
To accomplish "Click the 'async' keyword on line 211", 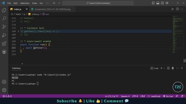I will pos(24,44).
